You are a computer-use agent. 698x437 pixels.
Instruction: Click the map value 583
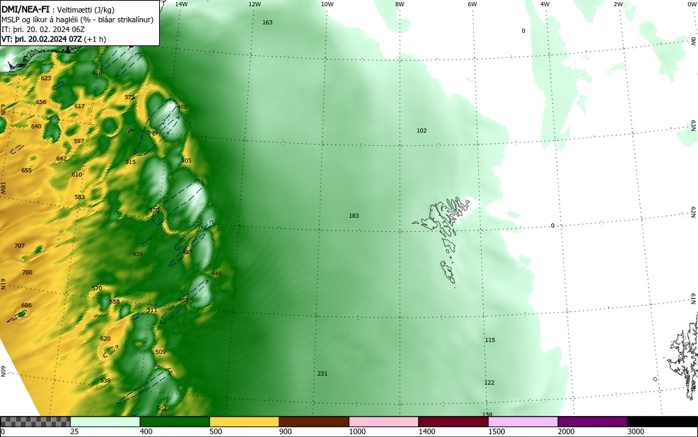coord(80,197)
